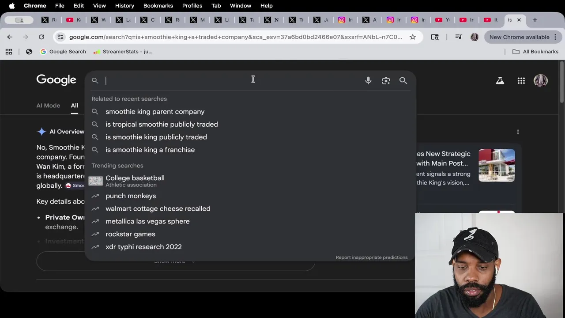Open search by image camera icon
565x318 pixels.
pos(386,80)
